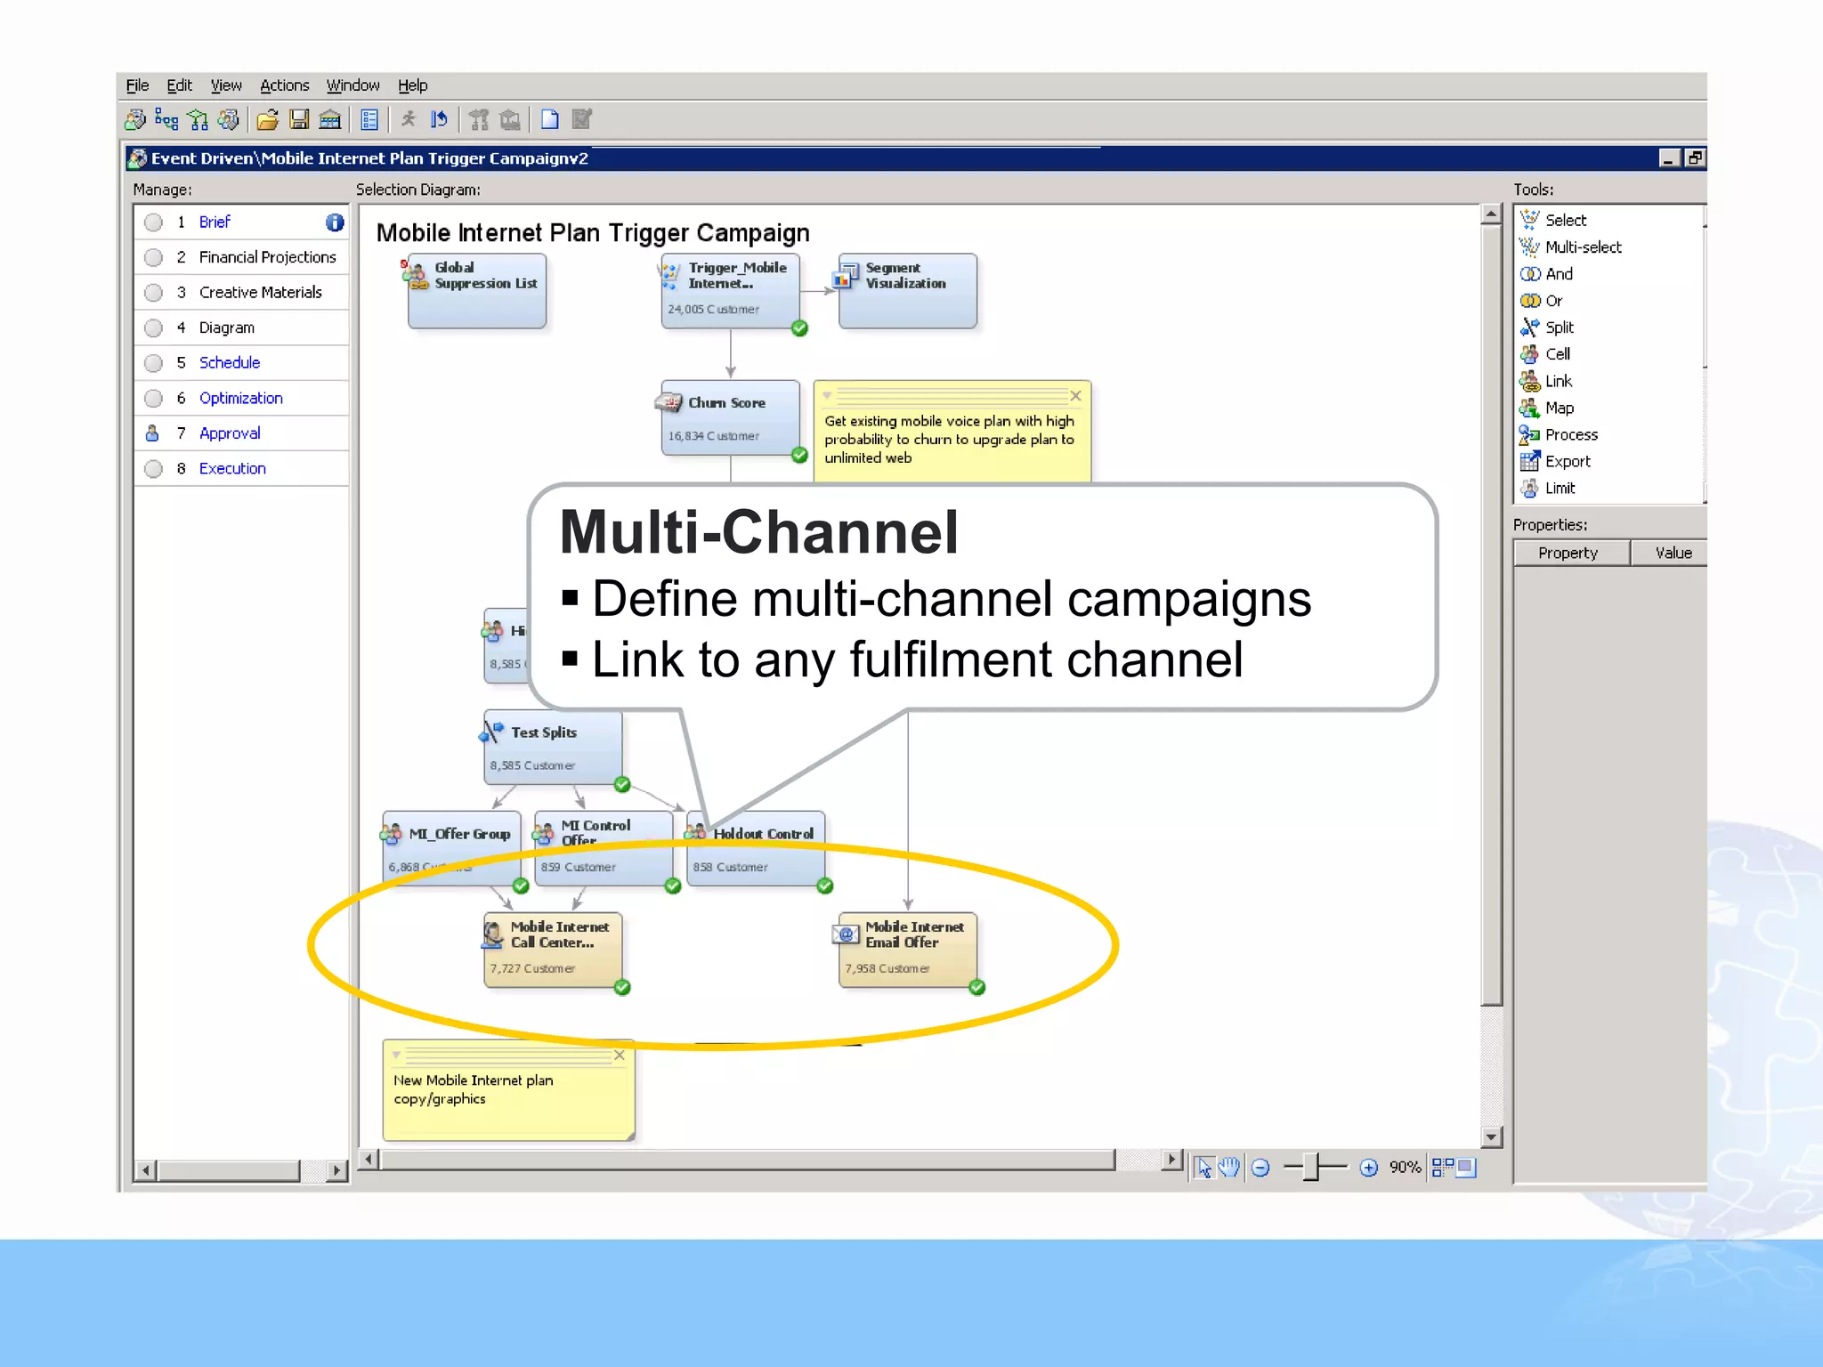Open the Window menu
Screen dimensions: 1823x1367
coord(352,85)
